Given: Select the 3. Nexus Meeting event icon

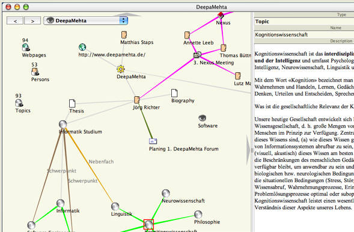Looking at the screenshot, I should pyautogui.click(x=197, y=55).
